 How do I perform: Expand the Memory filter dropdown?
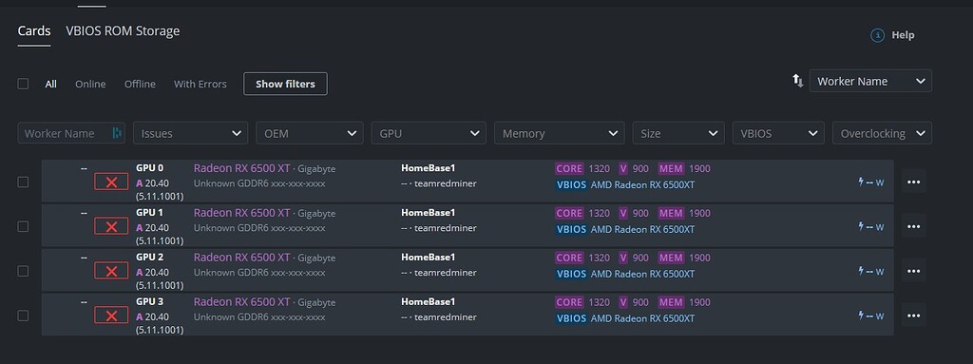tap(559, 133)
